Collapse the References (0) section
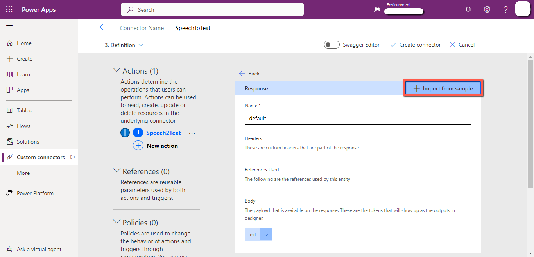534x257 pixels. [116, 171]
